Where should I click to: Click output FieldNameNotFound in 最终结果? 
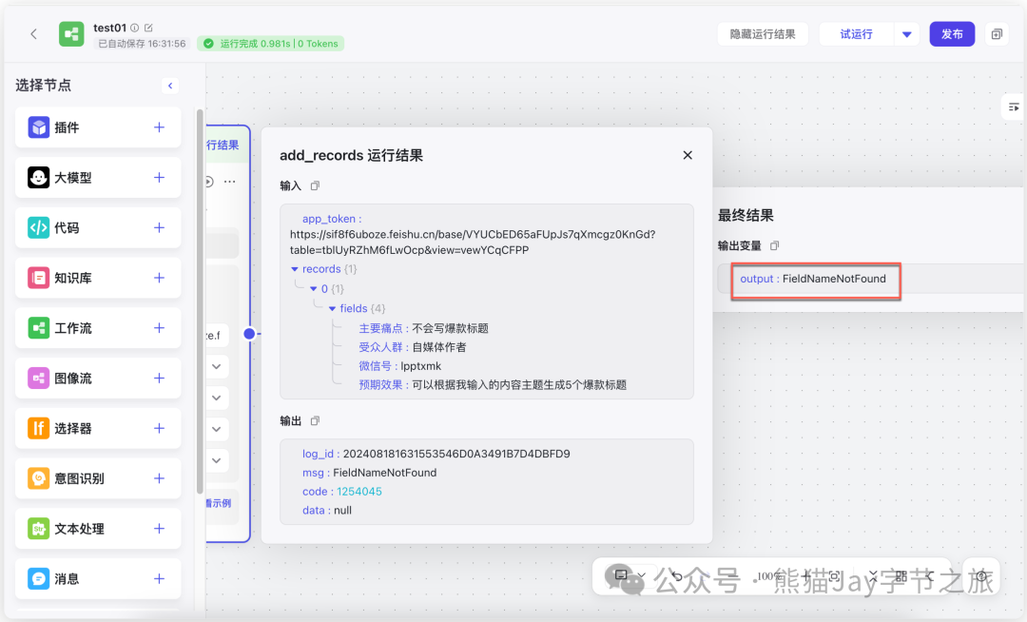813,279
